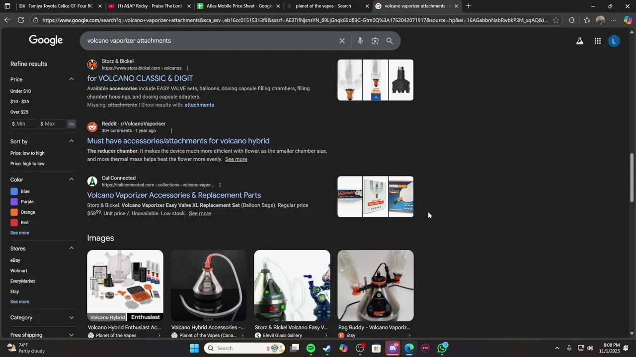
Task: Show hidden system tray icons
Action: click(557, 348)
